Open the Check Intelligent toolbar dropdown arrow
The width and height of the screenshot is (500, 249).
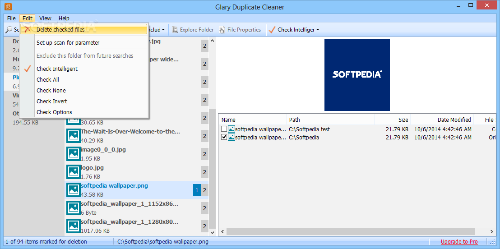tap(318, 30)
